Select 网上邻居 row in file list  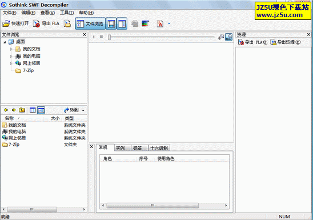click(x=44, y=138)
